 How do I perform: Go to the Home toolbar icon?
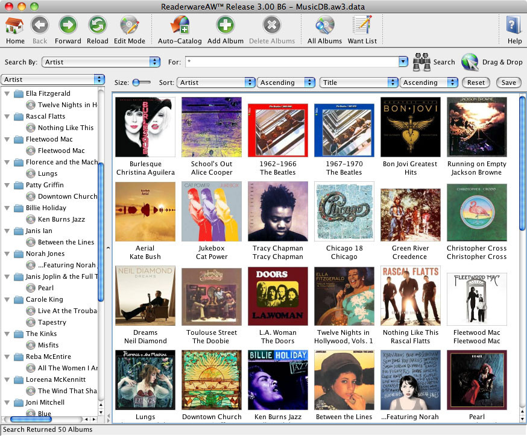15,26
